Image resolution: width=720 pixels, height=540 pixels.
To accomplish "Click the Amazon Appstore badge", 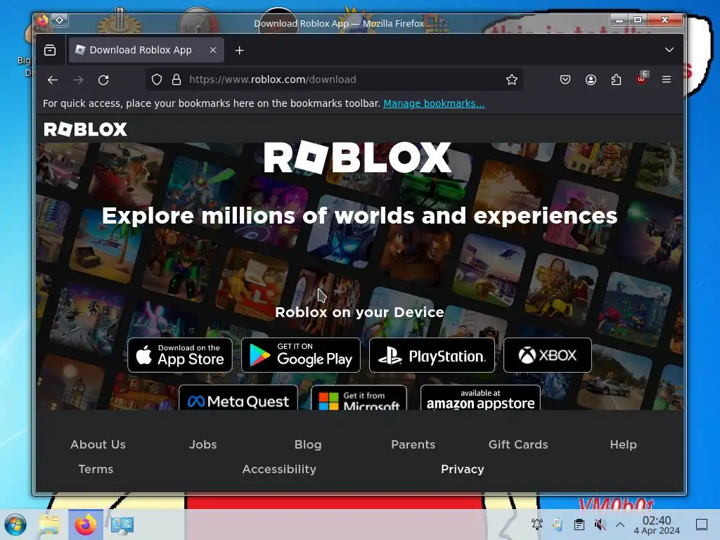I will (480, 398).
